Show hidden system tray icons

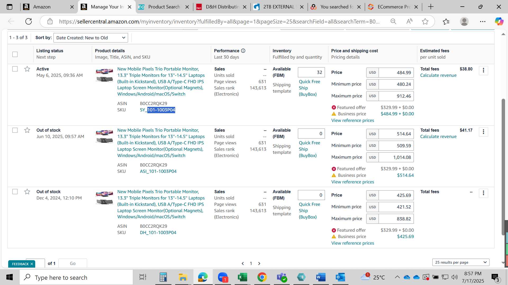coord(397,277)
